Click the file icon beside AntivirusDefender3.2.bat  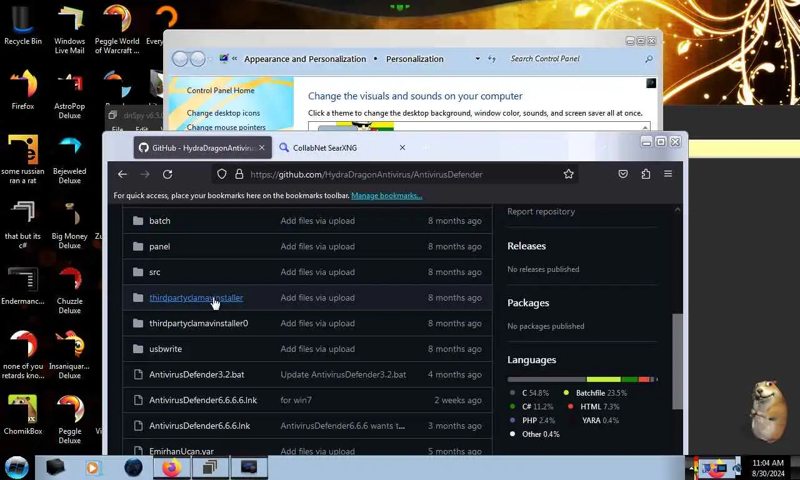pos(138,374)
